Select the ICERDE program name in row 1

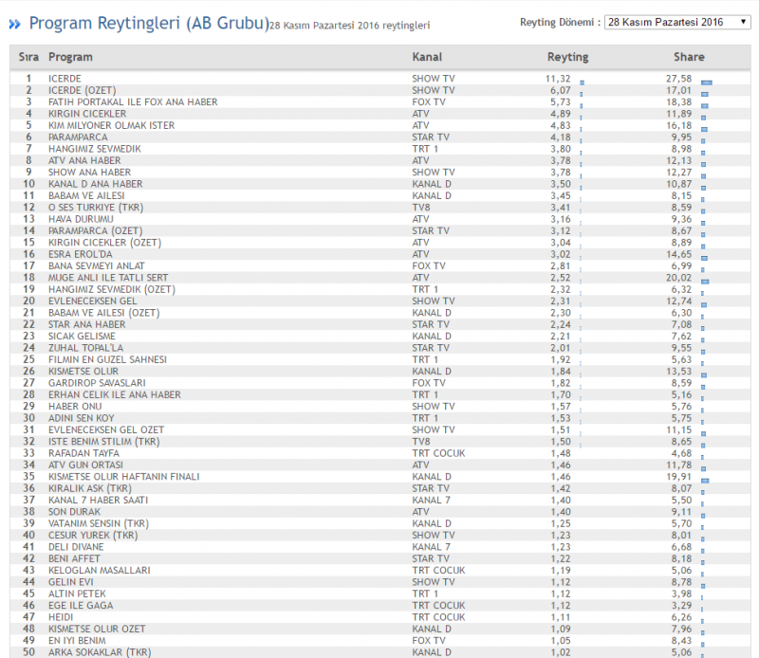pyautogui.click(x=65, y=79)
